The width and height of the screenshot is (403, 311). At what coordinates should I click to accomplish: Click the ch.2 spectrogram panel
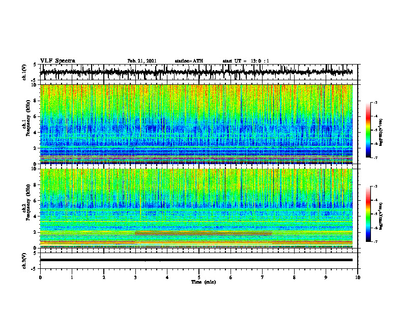pos(196,208)
